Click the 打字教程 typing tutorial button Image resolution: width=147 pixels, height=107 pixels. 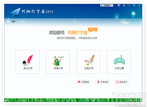coord(83,82)
